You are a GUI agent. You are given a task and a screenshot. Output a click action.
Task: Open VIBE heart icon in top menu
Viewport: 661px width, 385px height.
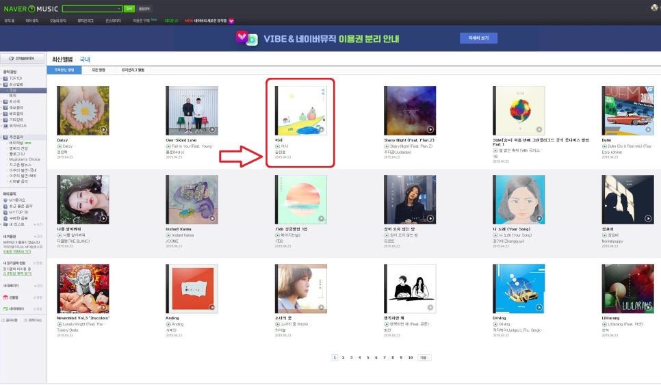[231, 21]
